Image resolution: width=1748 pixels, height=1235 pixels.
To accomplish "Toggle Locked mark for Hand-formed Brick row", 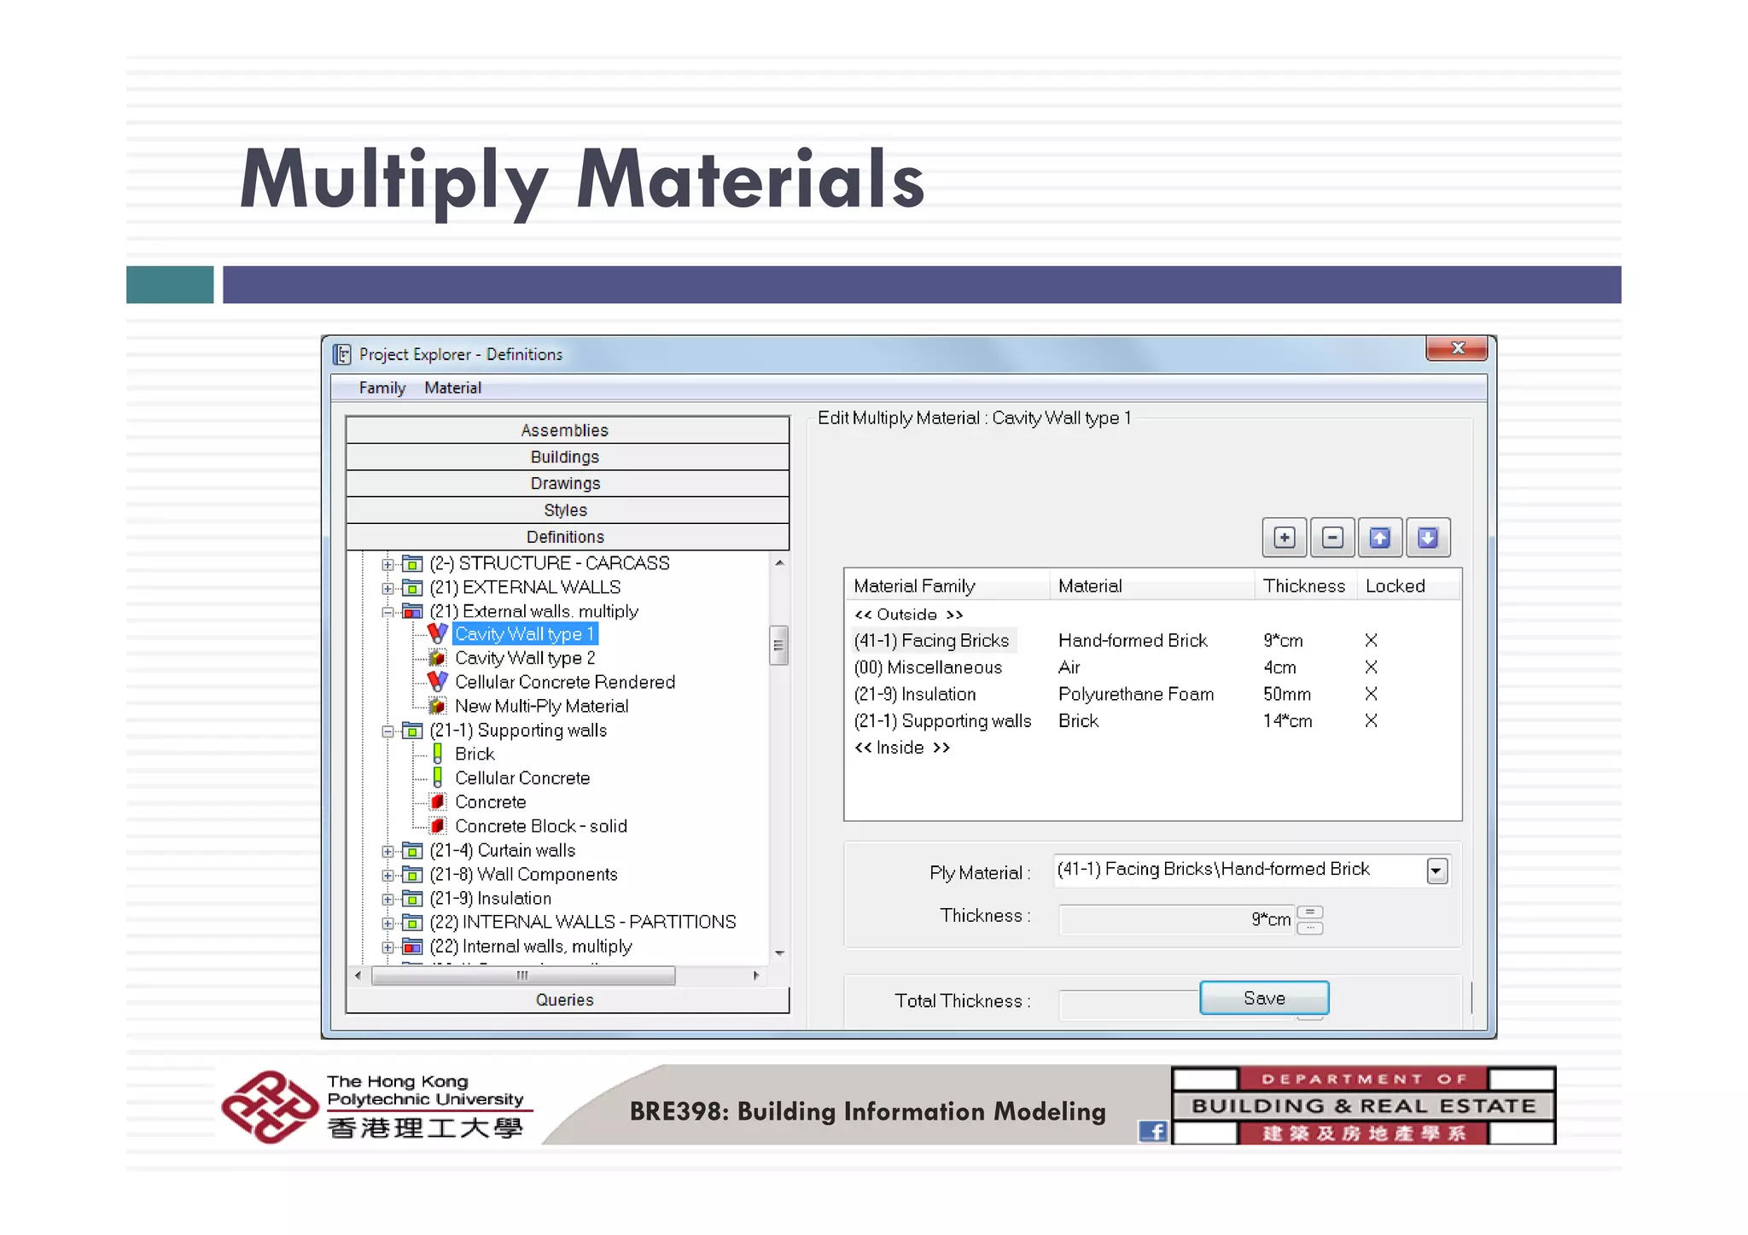I will (x=1371, y=640).
